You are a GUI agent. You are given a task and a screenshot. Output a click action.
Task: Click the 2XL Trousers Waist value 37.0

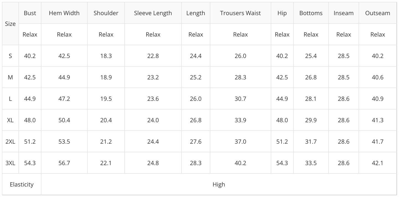click(240, 142)
